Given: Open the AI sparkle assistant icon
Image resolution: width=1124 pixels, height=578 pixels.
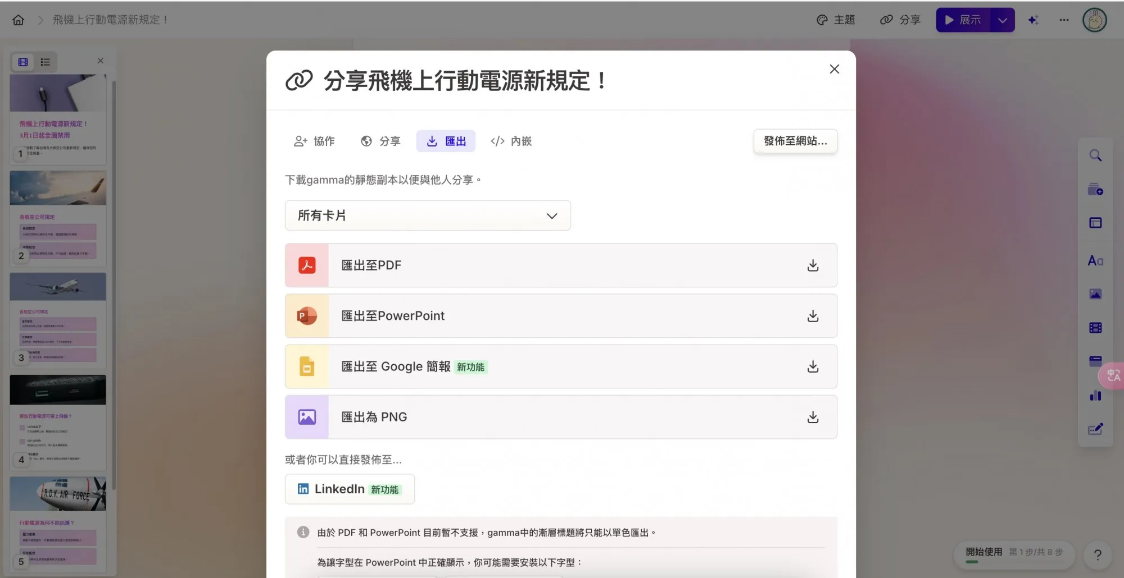Looking at the screenshot, I should point(1033,20).
